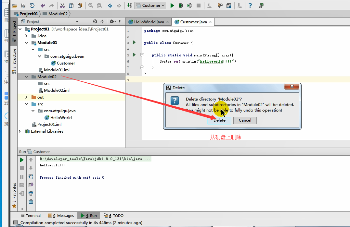Click the Synchronize toolbar icon
Image resolution: width=350 pixels, height=227 pixels.
[x=32, y=6]
